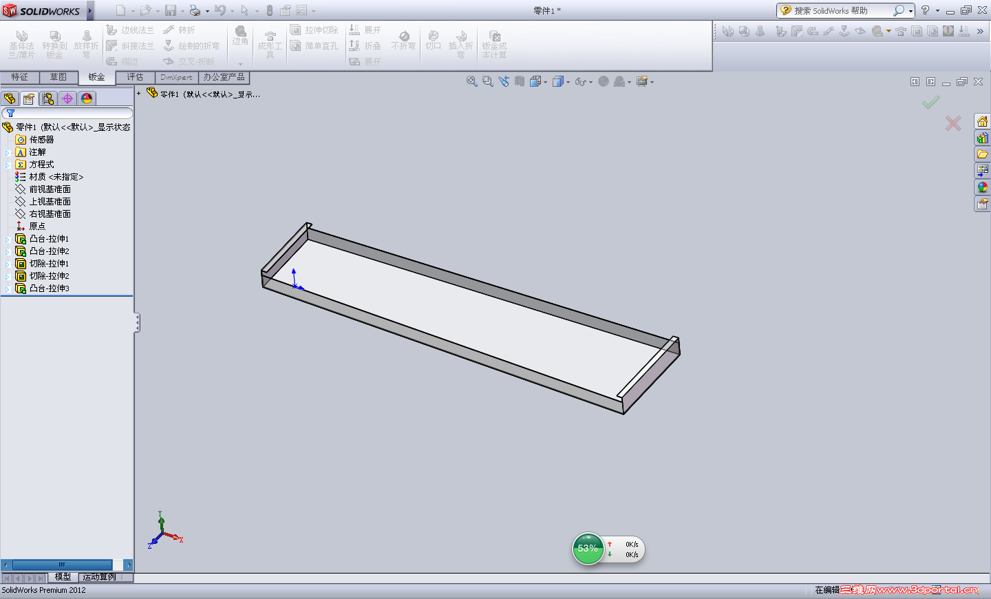Click the Previous View icon in view toolbar
The width and height of the screenshot is (991, 599).
(504, 81)
